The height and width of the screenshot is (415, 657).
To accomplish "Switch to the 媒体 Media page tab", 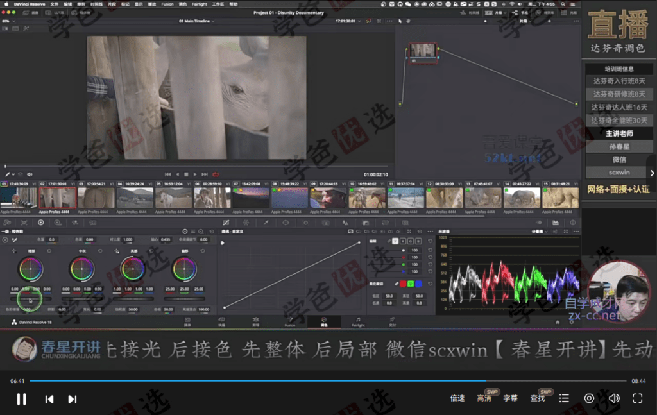I will (188, 321).
